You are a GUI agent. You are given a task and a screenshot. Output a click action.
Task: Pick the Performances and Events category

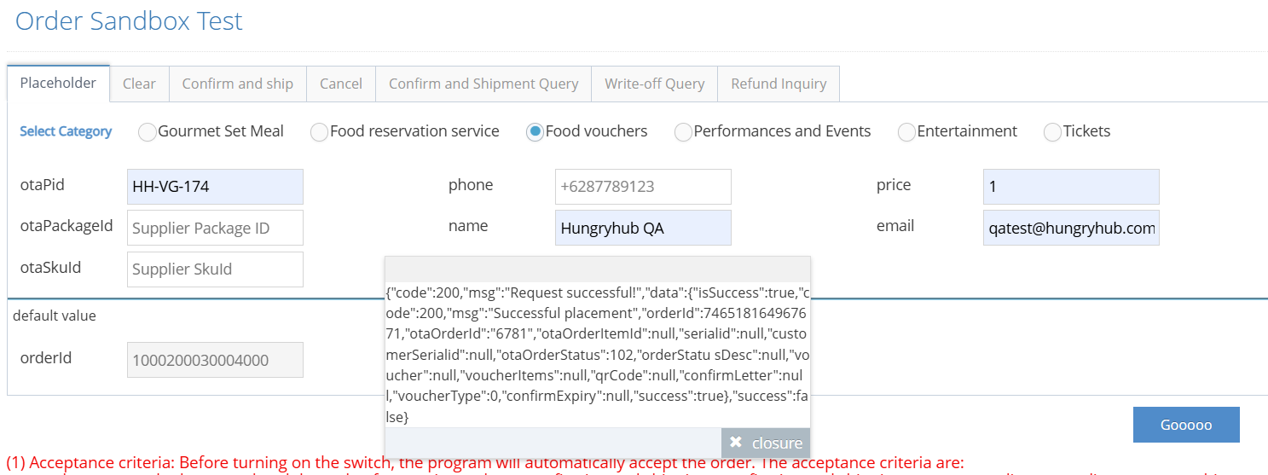coord(683,132)
